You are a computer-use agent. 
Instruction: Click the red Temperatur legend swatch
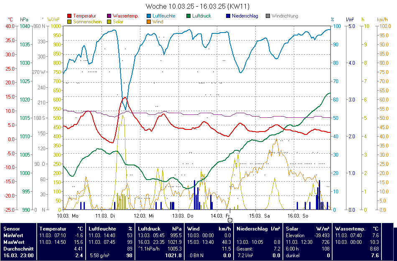(69, 16)
